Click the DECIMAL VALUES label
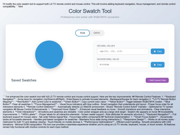This screenshot has width=180, height=135. tap(106, 46)
